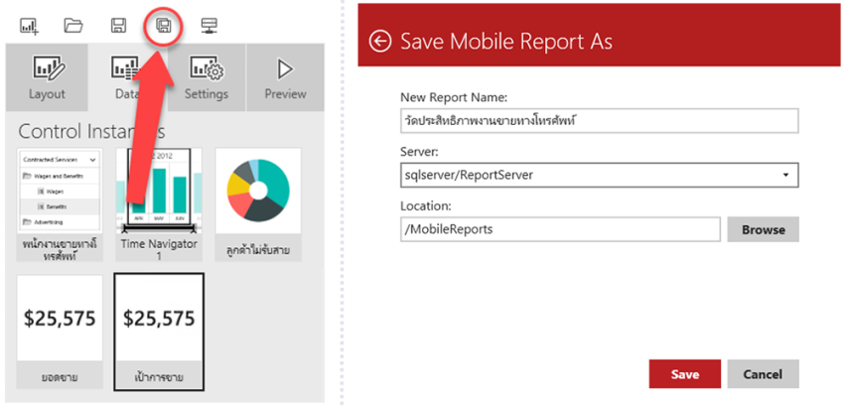
Task: Click the connect to server icon
Action: (x=209, y=25)
